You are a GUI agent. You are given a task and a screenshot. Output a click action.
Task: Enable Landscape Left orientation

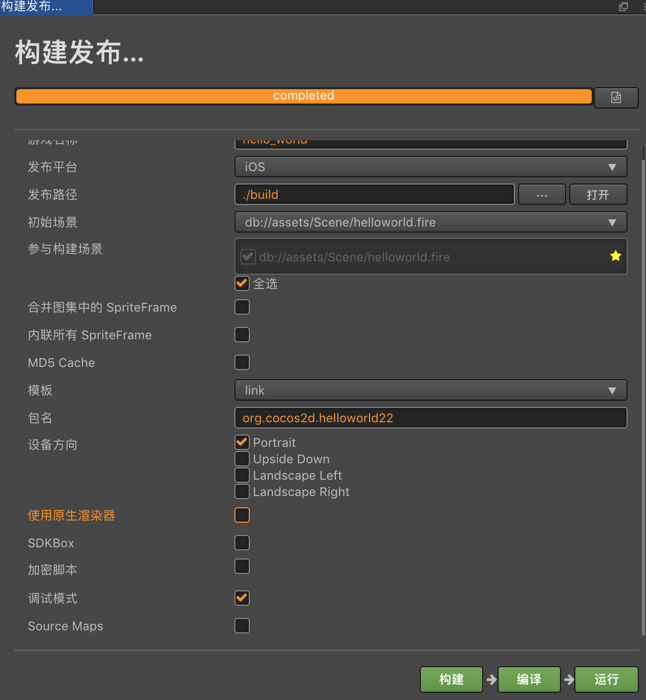click(x=242, y=475)
